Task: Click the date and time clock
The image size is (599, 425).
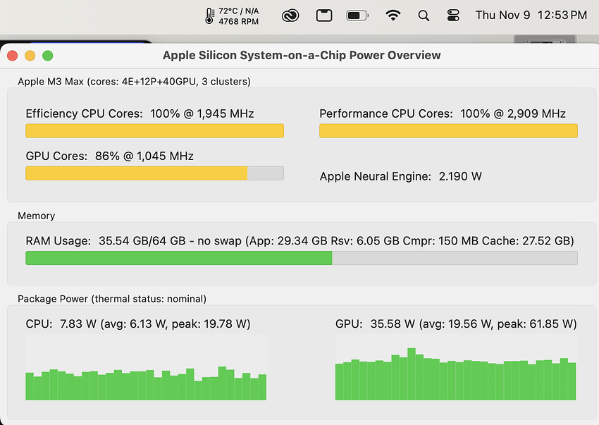Action: coord(531,16)
